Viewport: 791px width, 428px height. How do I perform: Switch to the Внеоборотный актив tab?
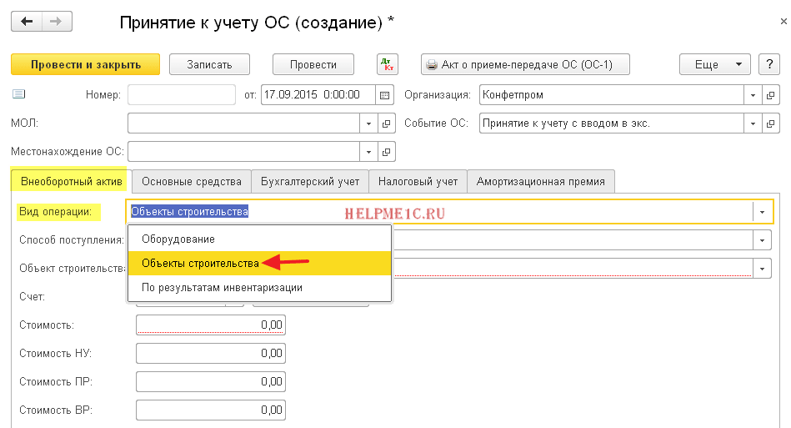pyautogui.click(x=71, y=182)
